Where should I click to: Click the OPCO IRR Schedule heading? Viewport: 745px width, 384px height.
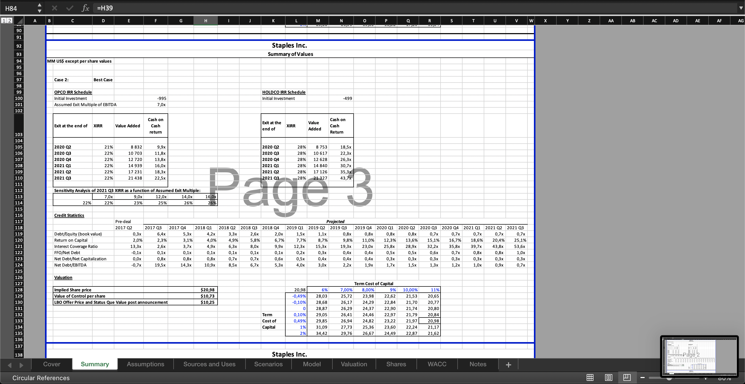(x=73, y=92)
